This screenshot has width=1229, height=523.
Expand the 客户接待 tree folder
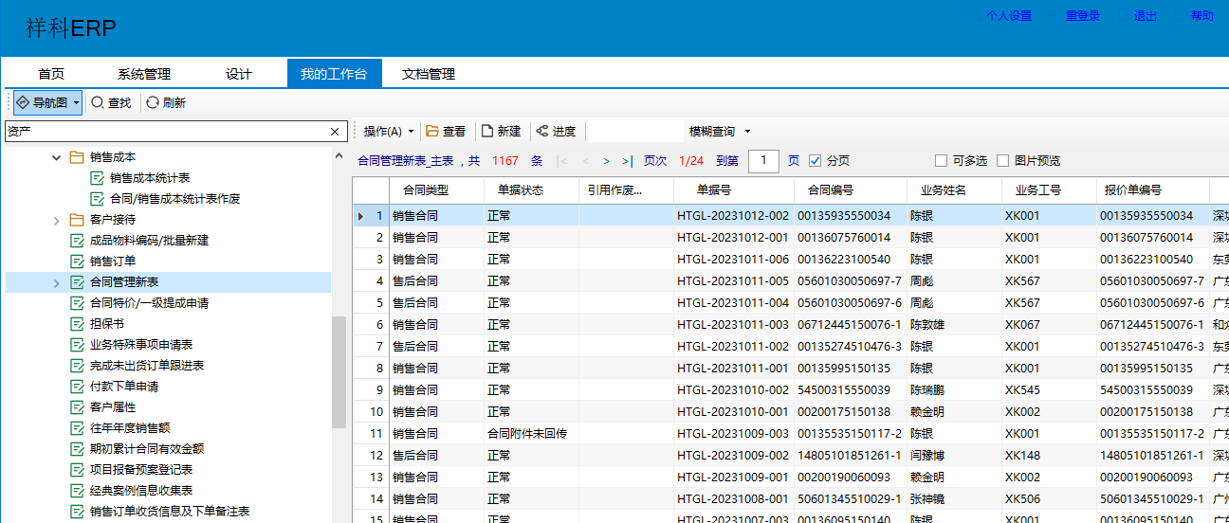tap(56, 220)
